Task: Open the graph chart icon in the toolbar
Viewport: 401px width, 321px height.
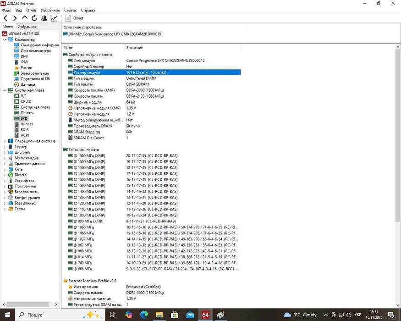Action: (54, 18)
